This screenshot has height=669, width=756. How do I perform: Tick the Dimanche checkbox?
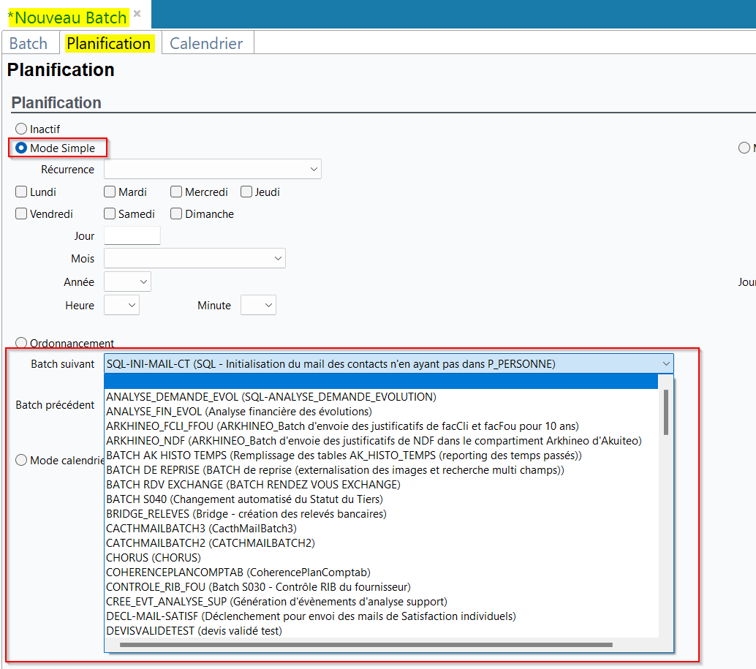176,214
